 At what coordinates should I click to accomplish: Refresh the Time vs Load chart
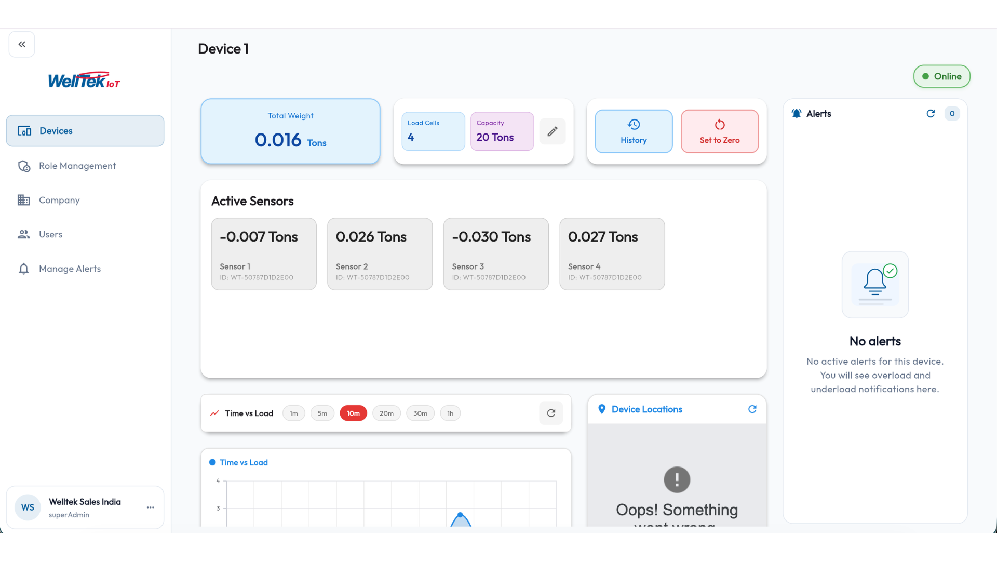point(551,413)
